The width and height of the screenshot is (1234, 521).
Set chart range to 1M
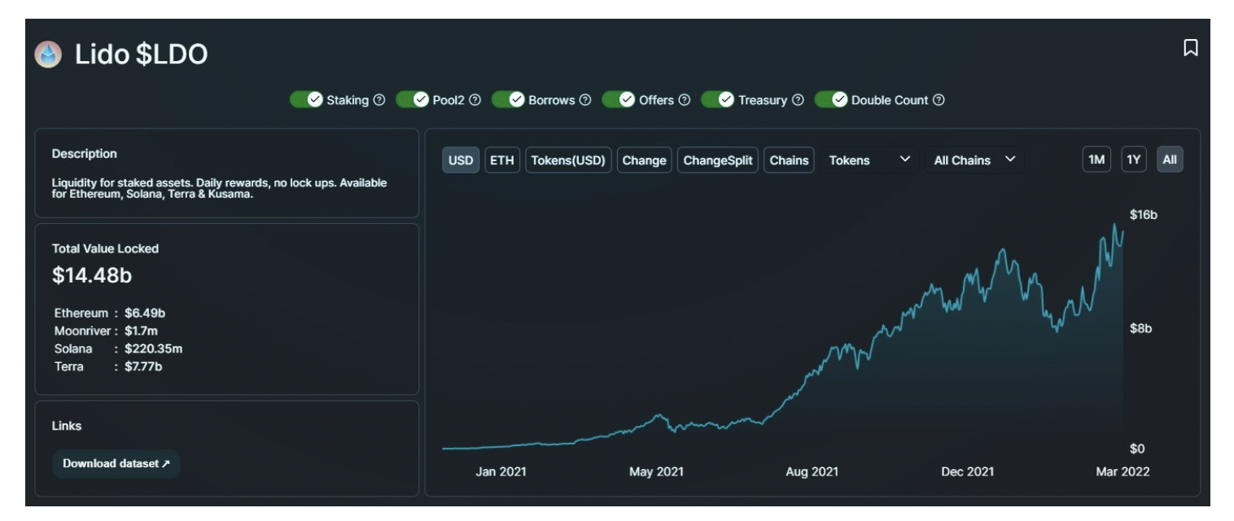click(1096, 160)
